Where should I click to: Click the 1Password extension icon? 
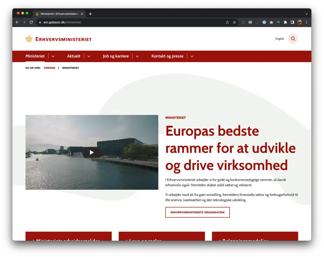coord(264,22)
